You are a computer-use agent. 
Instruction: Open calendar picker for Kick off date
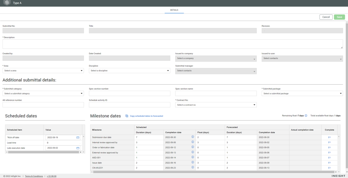[78, 138]
